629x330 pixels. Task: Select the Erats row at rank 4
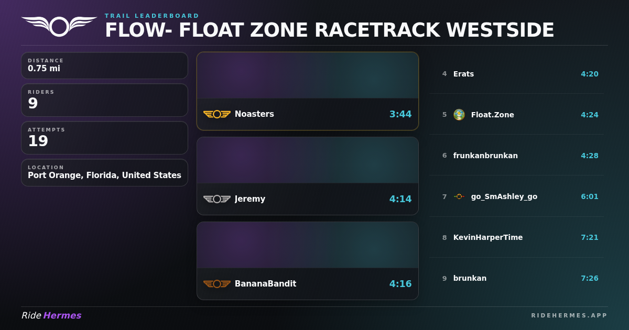(x=516, y=74)
